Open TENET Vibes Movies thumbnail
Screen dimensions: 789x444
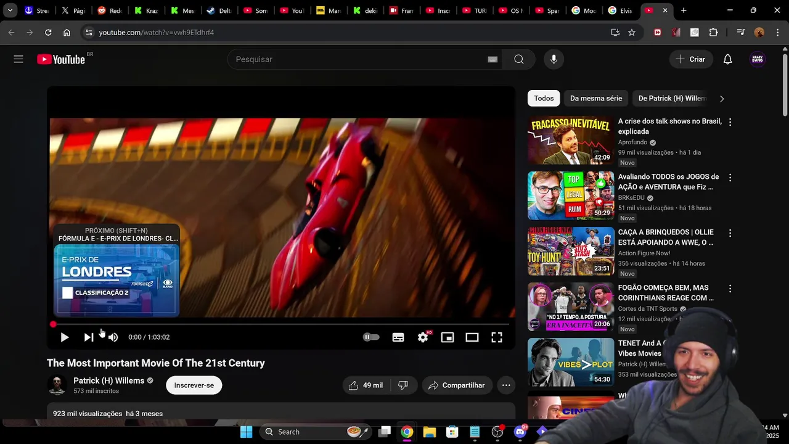tap(571, 362)
